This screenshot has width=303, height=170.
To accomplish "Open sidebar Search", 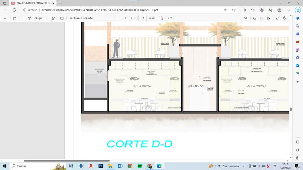I will [297, 26].
